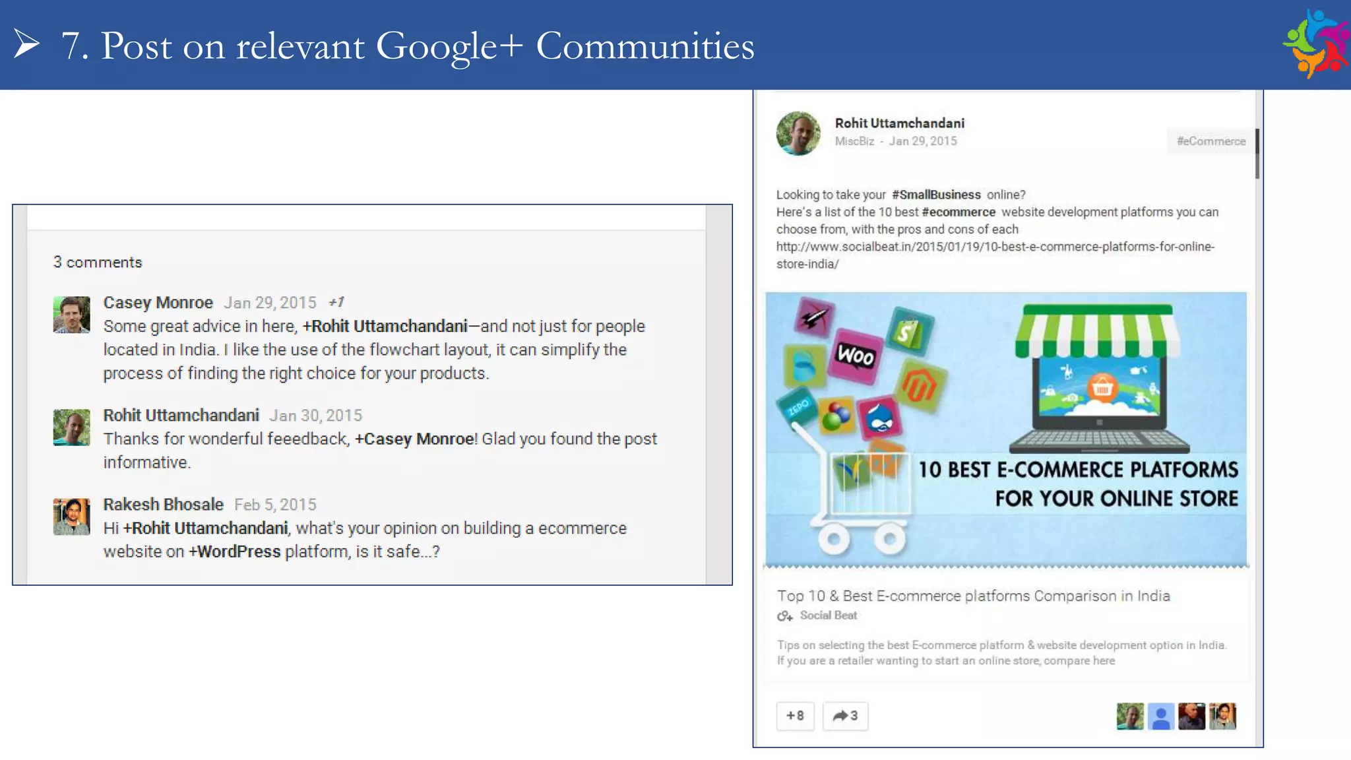Open Top 10 & Best E-commerce platforms title

(x=973, y=596)
